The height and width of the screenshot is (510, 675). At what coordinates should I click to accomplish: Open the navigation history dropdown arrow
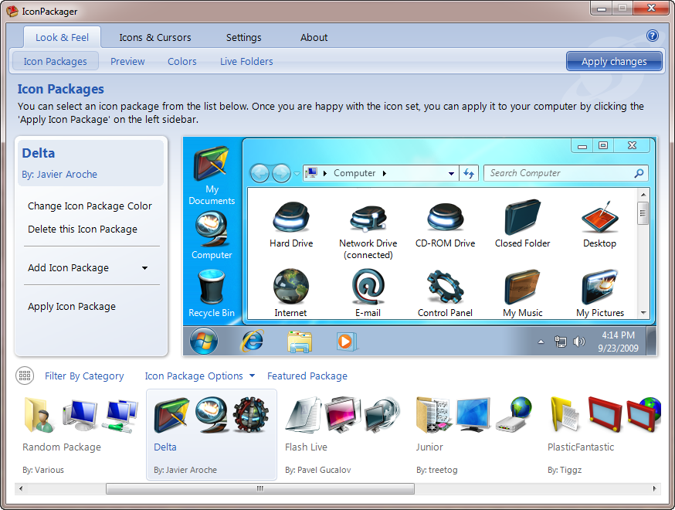pyautogui.click(x=297, y=174)
